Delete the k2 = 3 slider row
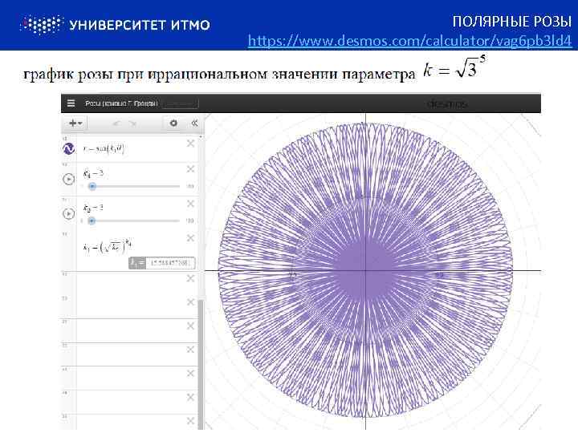 point(190,204)
